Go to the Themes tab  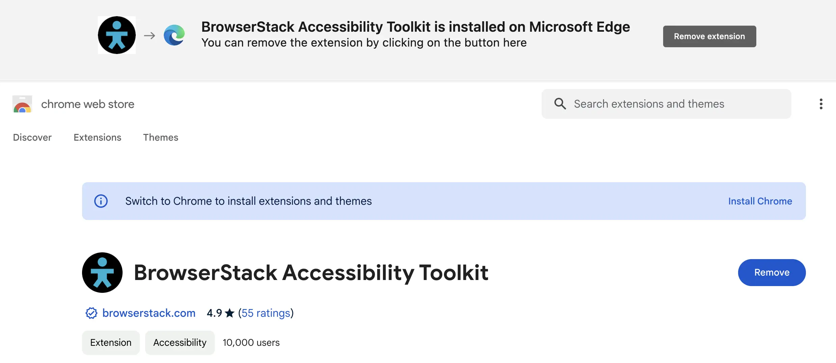pos(160,137)
